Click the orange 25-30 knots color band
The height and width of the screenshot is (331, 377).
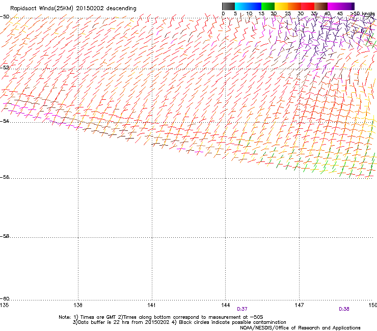(x=294, y=6)
